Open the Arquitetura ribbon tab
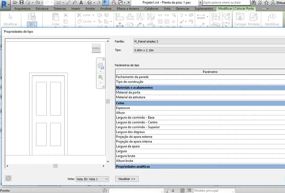Viewport: 285px width, 193px height. [x=22, y=8]
